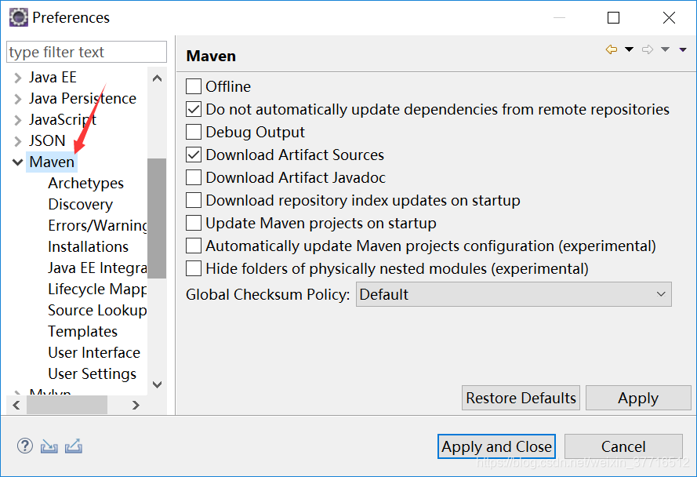The height and width of the screenshot is (477, 697).
Task: Open the forward history dropdown arrow
Action: (x=665, y=49)
